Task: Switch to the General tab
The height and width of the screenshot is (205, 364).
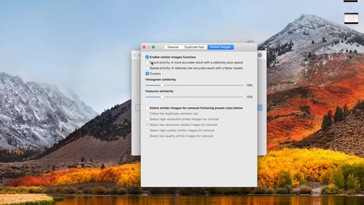Action: (173, 47)
